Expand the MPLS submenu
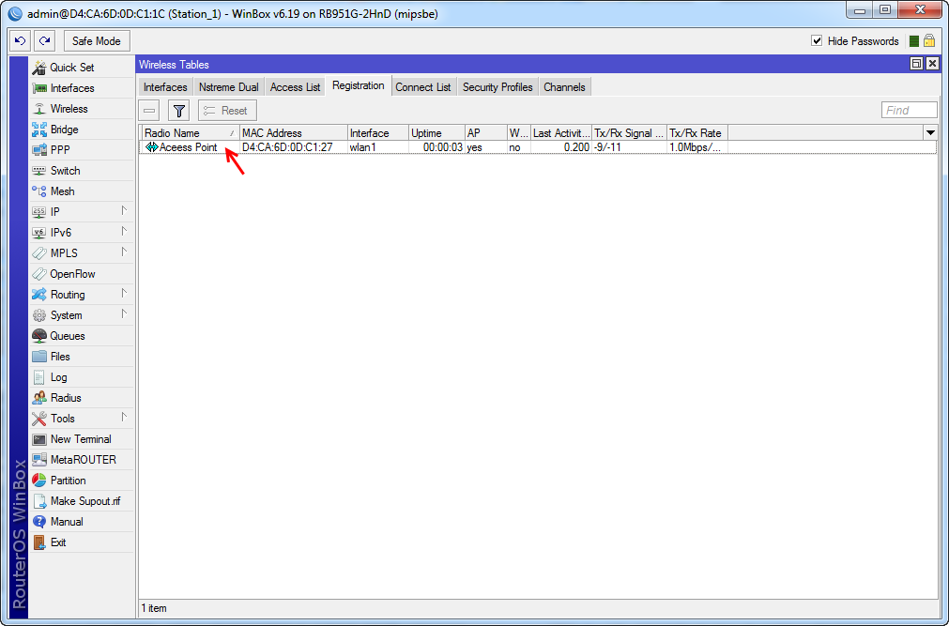Viewport: 949px width, 626px height. [x=124, y=252]
